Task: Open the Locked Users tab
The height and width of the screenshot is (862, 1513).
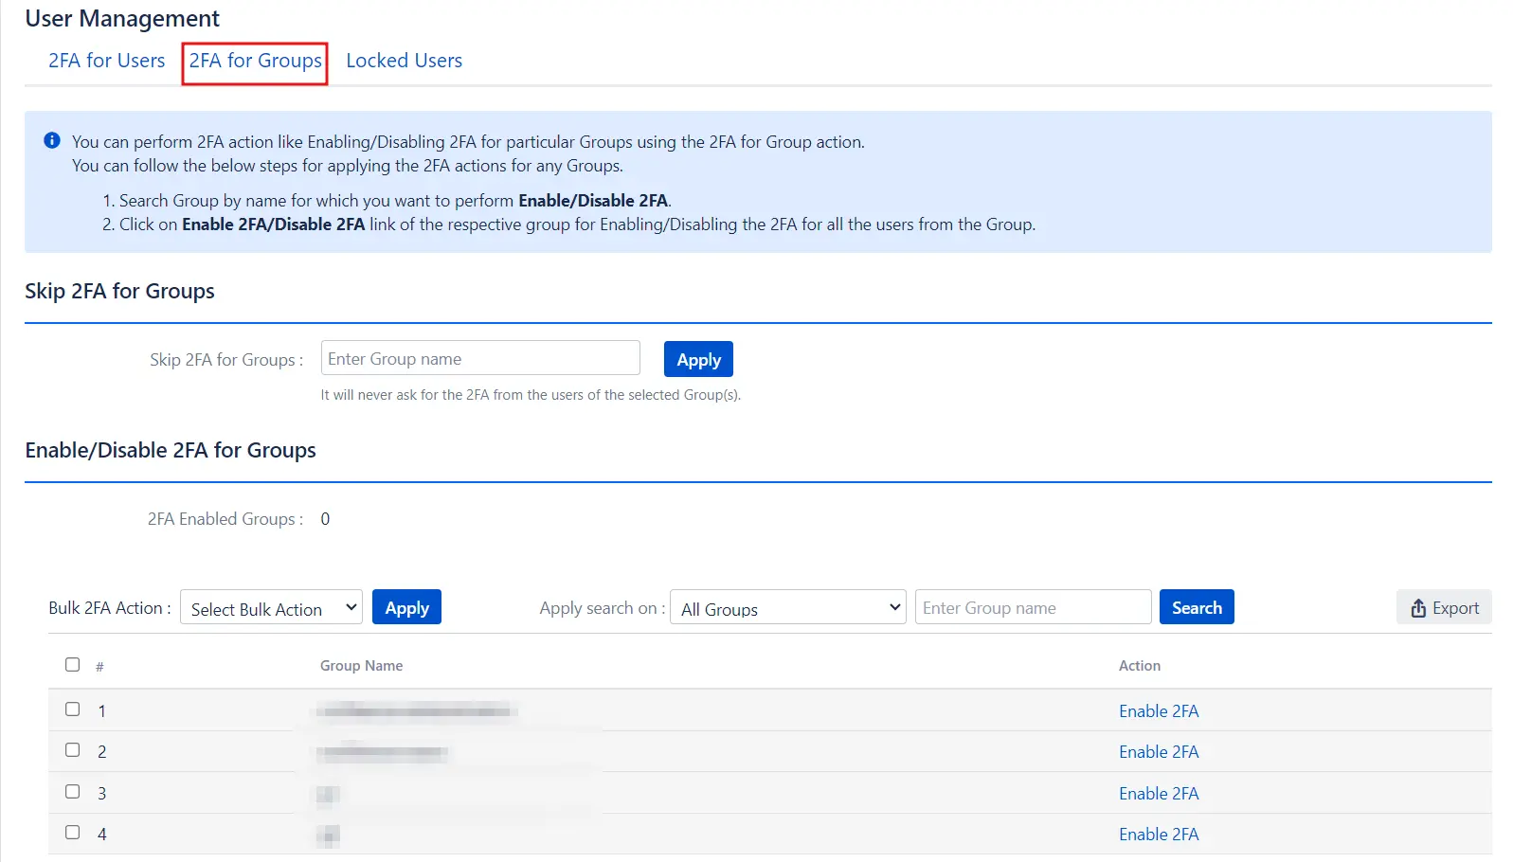Action: tap(404, 61)
